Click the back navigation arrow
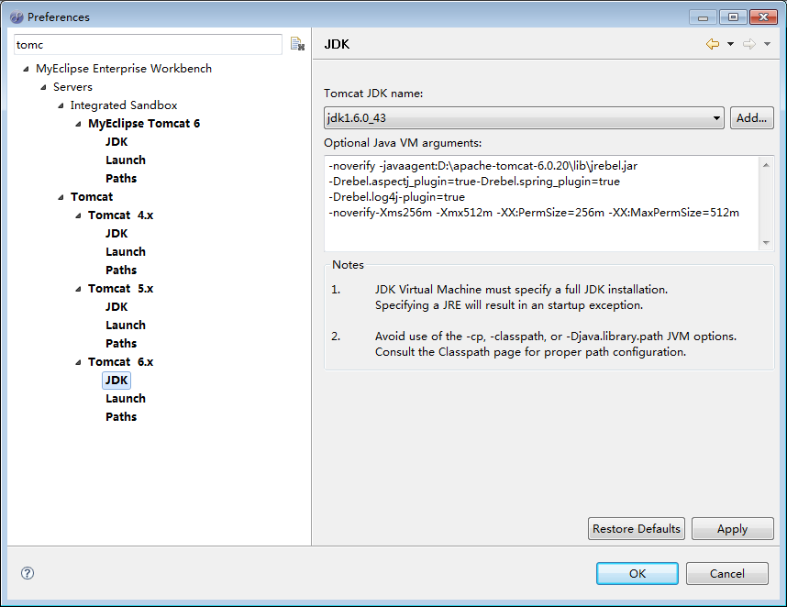This screenshot has width=787, height=607. point(712,44)
